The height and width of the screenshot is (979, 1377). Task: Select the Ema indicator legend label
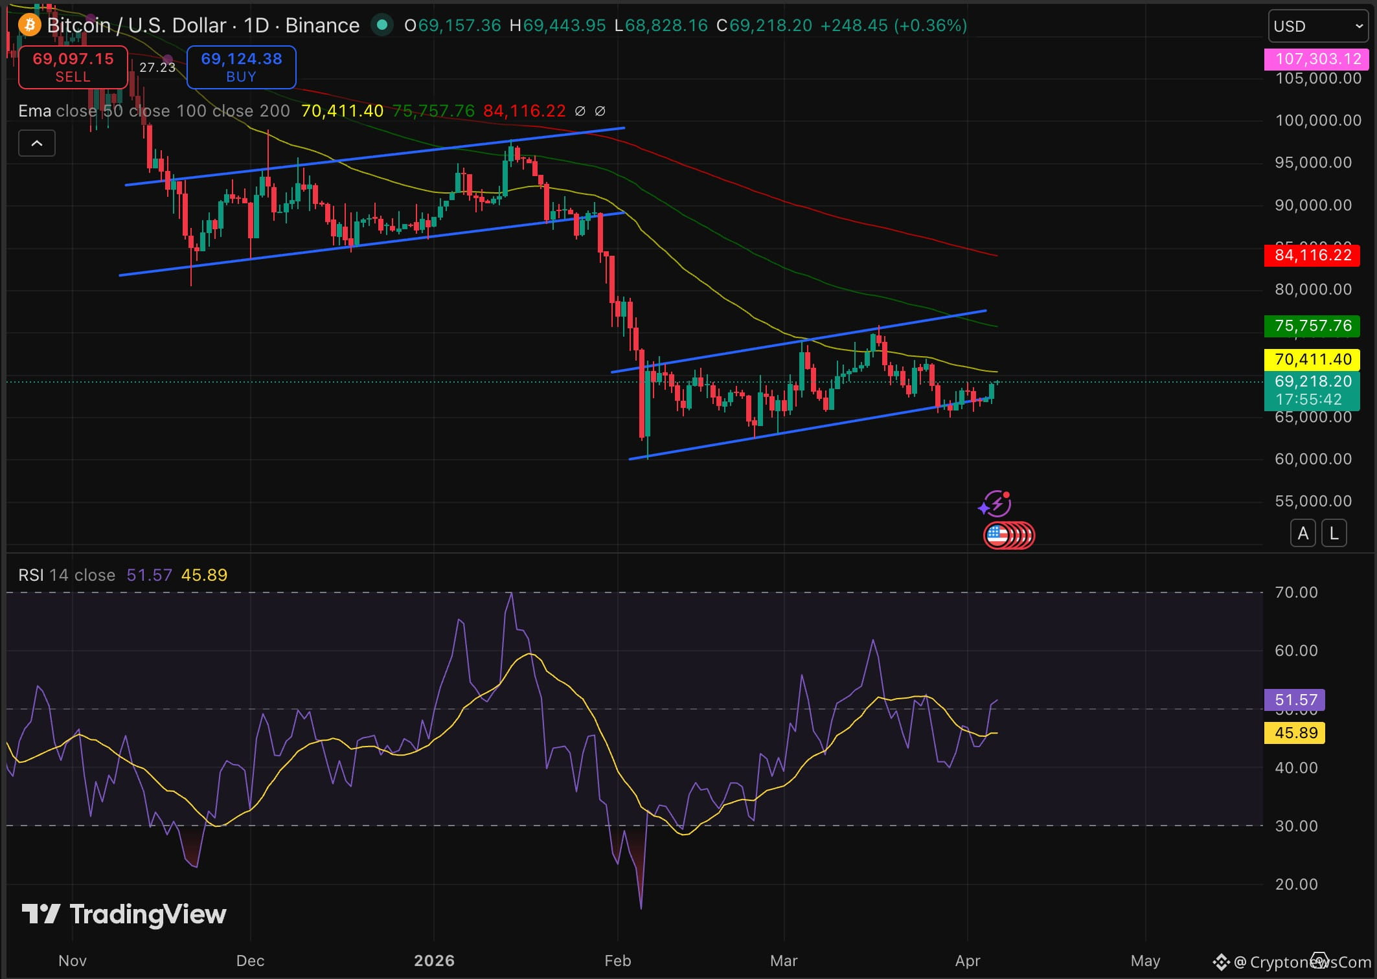point(35,111)
